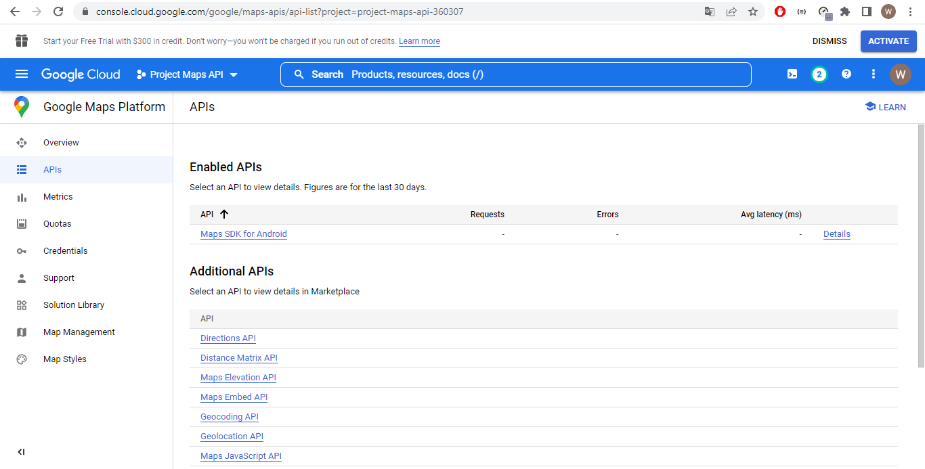The height and width of the screenshot is (469, 925).
Task: Open Solution Library in the sidebar
Action: 87,305
